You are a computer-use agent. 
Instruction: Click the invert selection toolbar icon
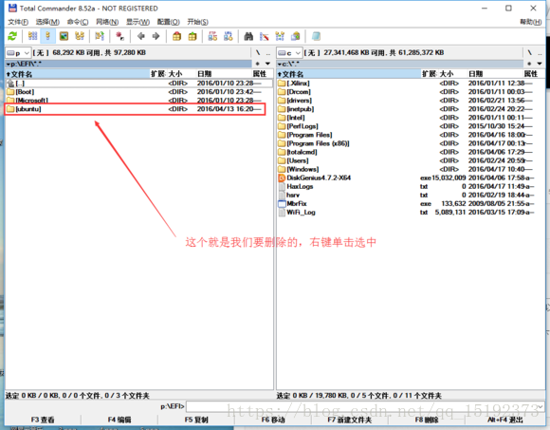click(x=100, y=36)
